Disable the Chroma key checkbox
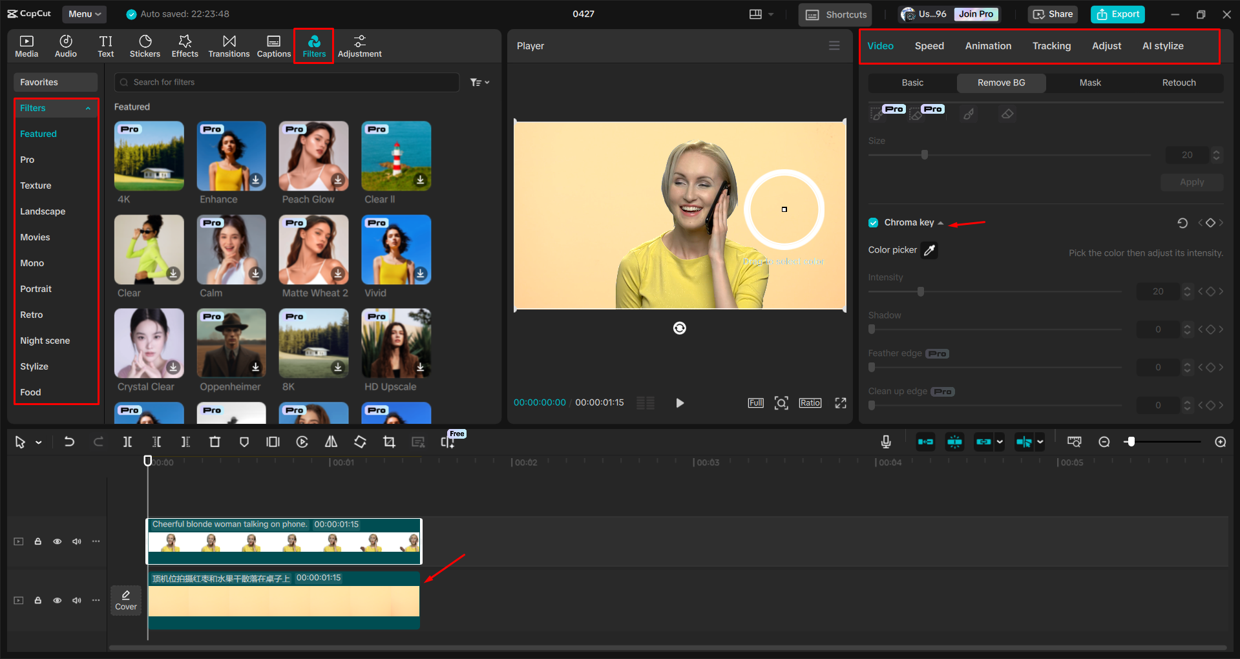 point(873,222)
